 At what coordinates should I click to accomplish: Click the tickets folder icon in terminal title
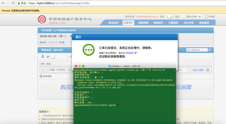pos(110,66)
